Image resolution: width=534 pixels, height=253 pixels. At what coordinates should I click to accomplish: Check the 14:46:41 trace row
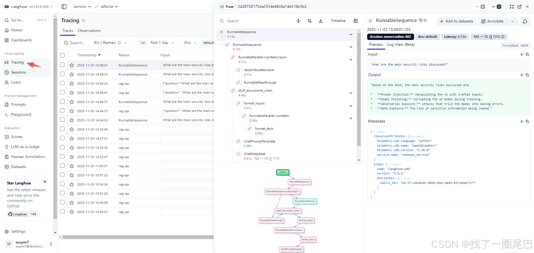[x=62, y=92]
